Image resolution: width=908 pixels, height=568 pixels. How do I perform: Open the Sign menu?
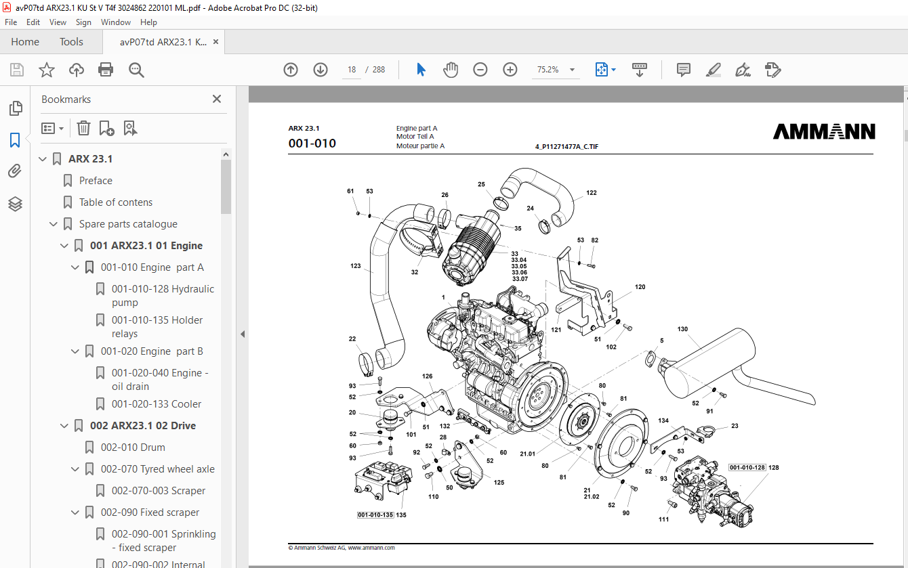coord(83,22)
